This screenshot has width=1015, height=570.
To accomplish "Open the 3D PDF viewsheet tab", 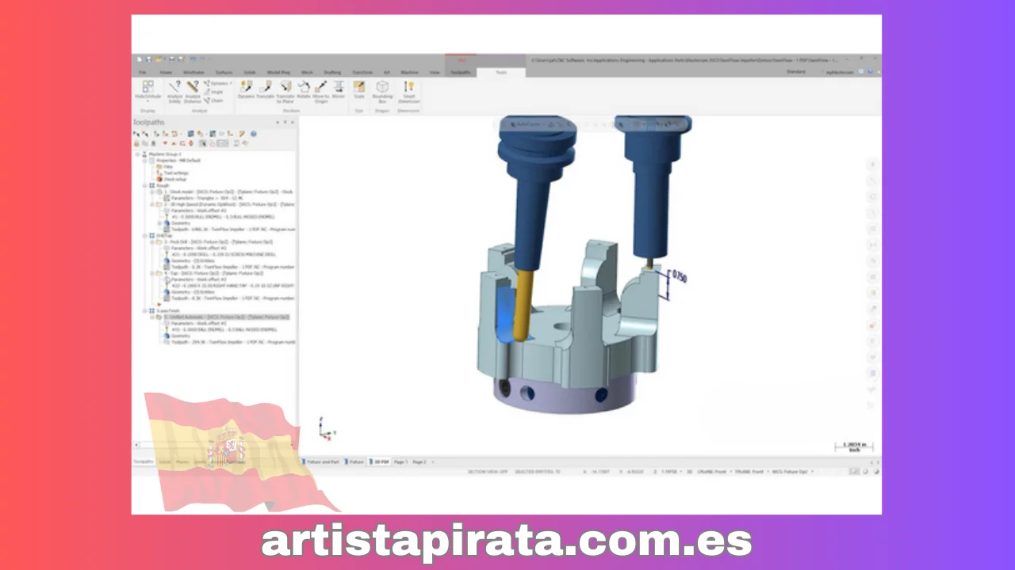I will pos(380,462).
